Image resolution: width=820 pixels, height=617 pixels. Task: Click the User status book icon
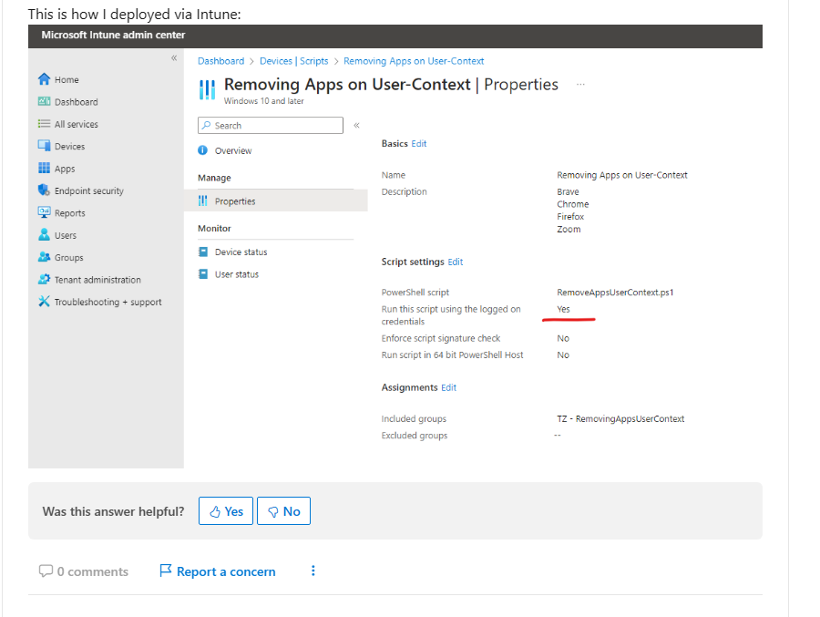click(x=203, y=273)
